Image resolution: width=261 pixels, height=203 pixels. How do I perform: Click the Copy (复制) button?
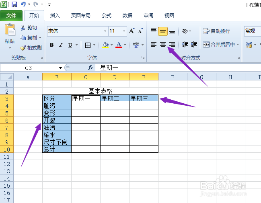pos(28,38)
